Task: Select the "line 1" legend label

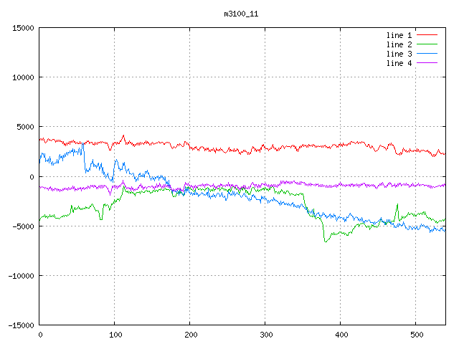Action: [399, 34]
